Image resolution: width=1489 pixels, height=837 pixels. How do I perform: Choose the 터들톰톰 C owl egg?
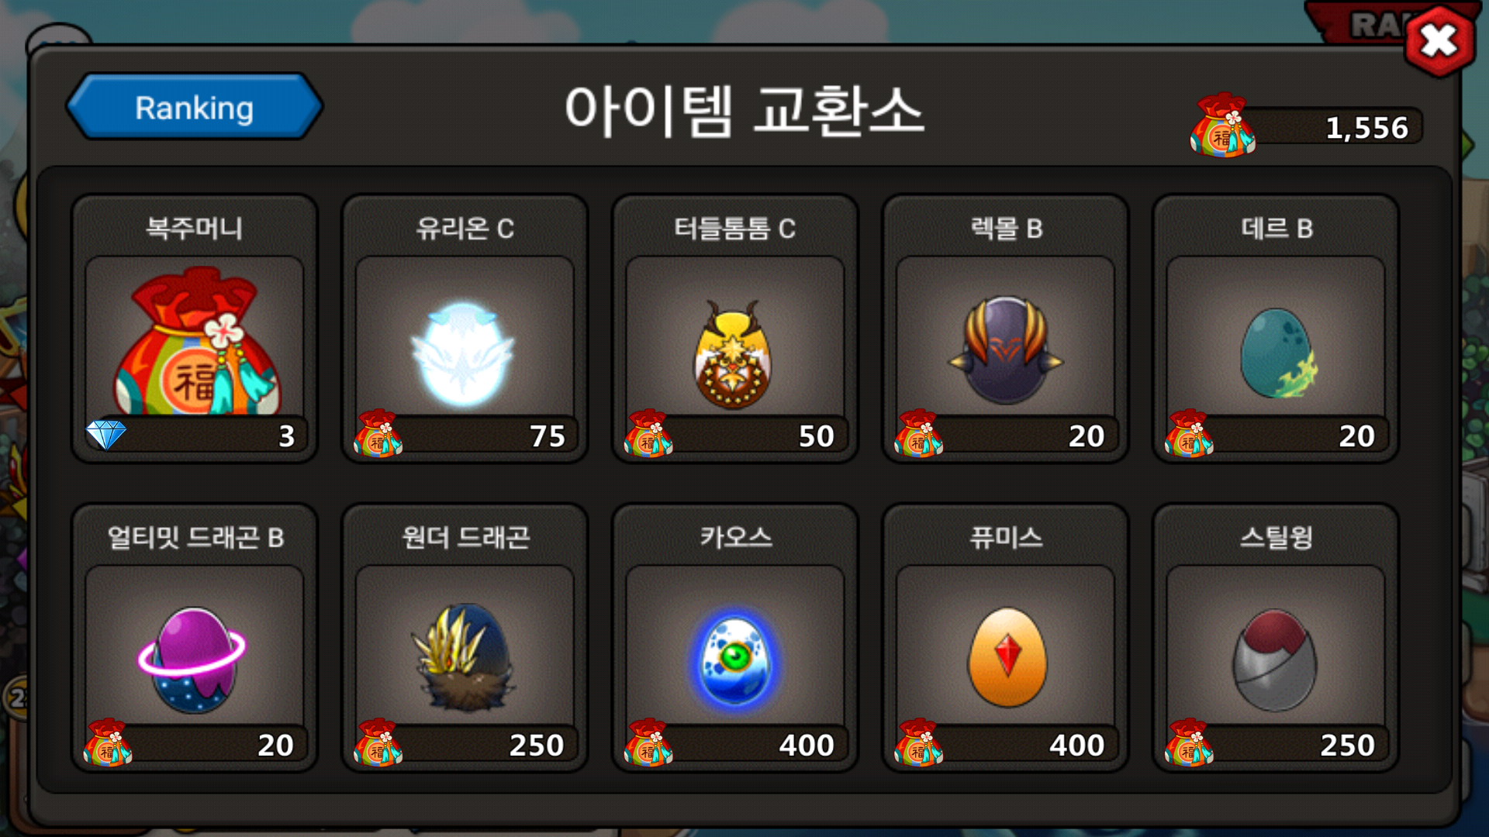pos(733,354)
